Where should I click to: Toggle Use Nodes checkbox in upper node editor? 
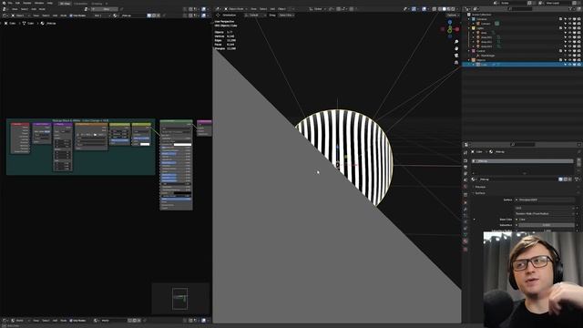click(x=77, y=15)
